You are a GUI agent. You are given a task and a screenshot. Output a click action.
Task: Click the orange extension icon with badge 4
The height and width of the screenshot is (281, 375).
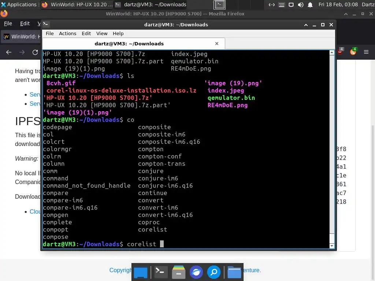coord(353,52)
